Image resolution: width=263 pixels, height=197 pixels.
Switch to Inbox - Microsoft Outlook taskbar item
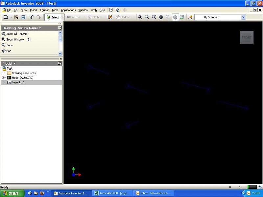pos(153,193)
